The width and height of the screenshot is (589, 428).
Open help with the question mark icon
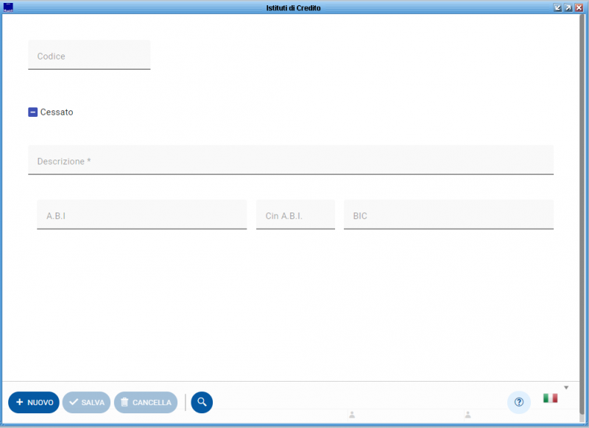[519, 402]
